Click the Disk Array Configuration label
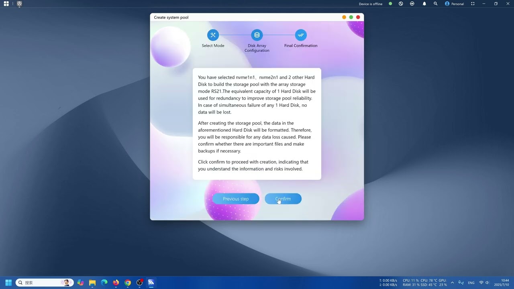This screenshot has height=289, width=514. (x=257, y=48)
